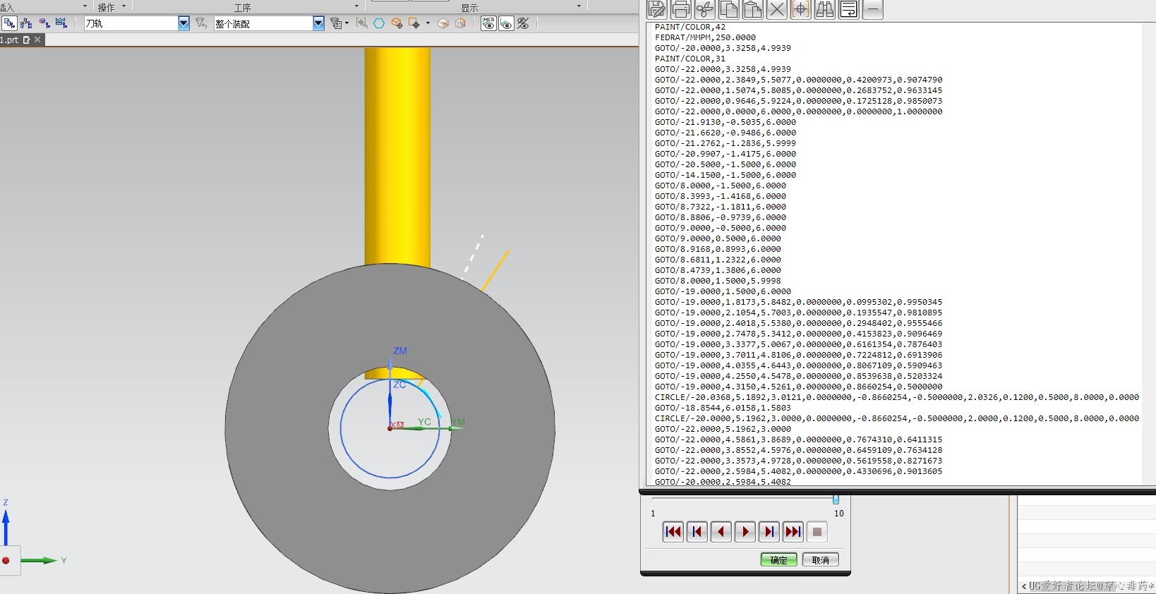Screen dimensions: 1156x594
Task: Select the PAINT/COLOR,31 line
Action: pyautogui.click(x=690, y=59)
